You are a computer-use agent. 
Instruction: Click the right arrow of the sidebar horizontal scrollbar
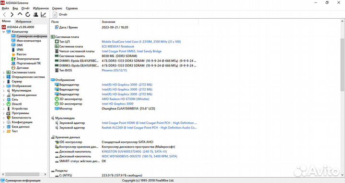[x=45, y=174]
